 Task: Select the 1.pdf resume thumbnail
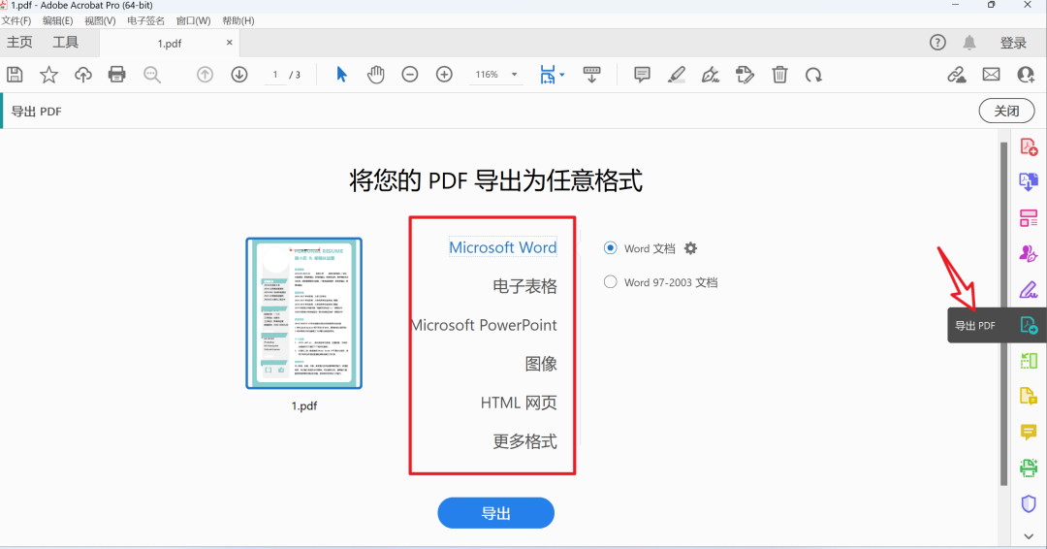click(303, 313)
